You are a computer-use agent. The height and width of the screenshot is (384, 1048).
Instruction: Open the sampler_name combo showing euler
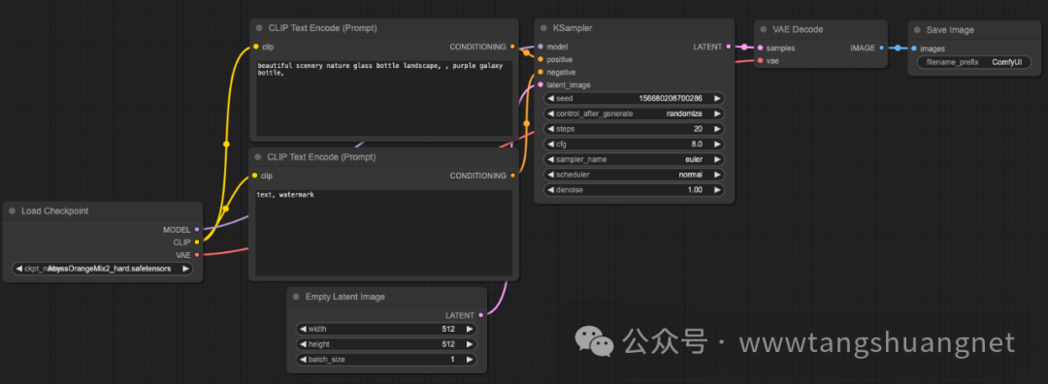(634, 160)
